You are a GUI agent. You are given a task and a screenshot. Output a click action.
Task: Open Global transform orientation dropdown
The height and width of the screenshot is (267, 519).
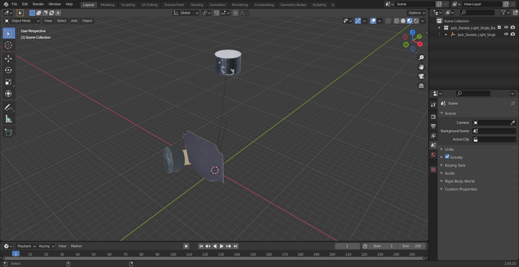186,13
